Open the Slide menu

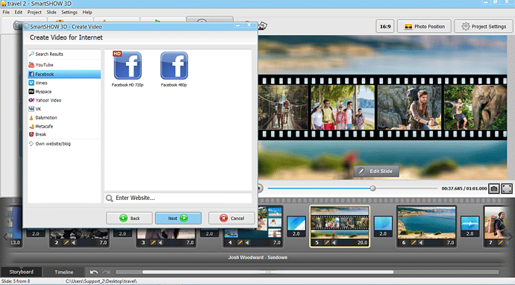click(x=51, y=12)
